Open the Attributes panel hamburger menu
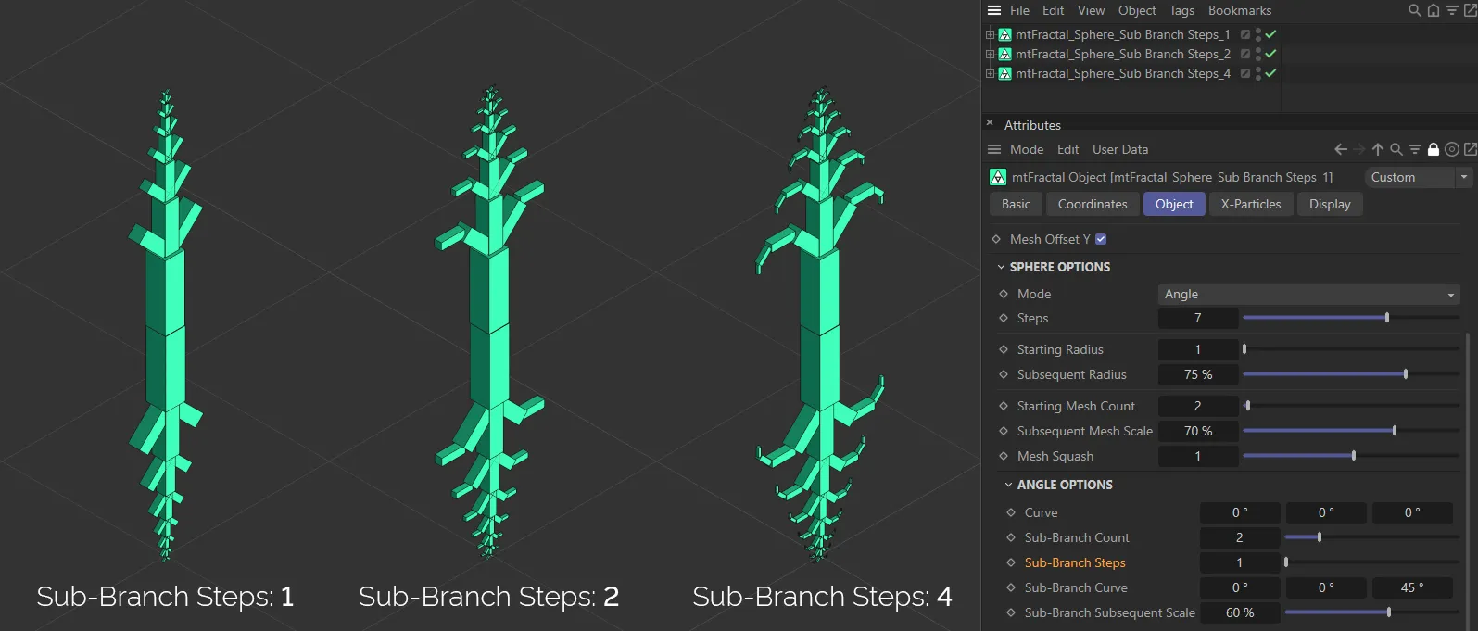Viewport: 1478px width, 631px height. tap(994, 149)
